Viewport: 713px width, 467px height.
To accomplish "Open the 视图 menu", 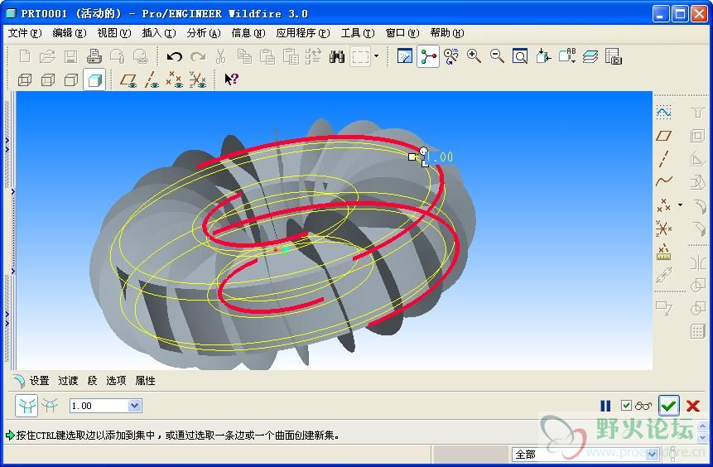I will [x=114, y=33].
